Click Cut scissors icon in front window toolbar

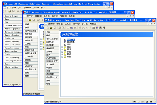click(x=68, y=28)
